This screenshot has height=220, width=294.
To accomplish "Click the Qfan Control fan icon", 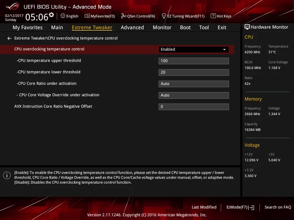I will (x=123, y=16).
